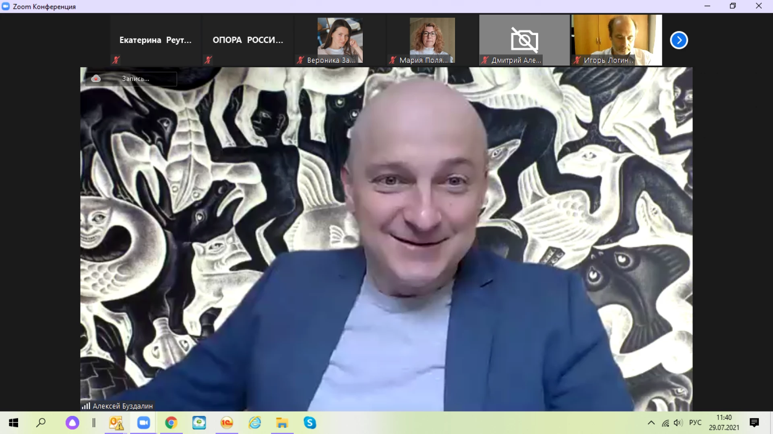Switch РУС keyboard language indicator

click(x=695, y=423)
